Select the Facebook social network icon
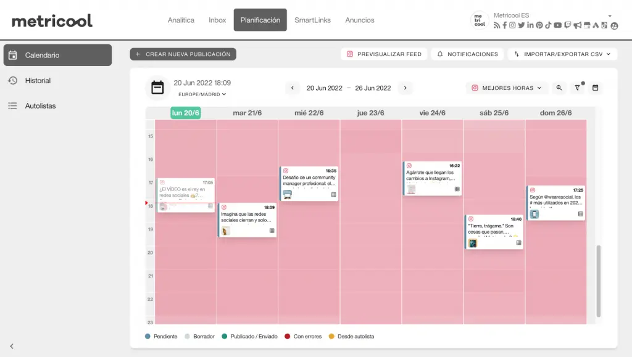 (x=504, y=25)
